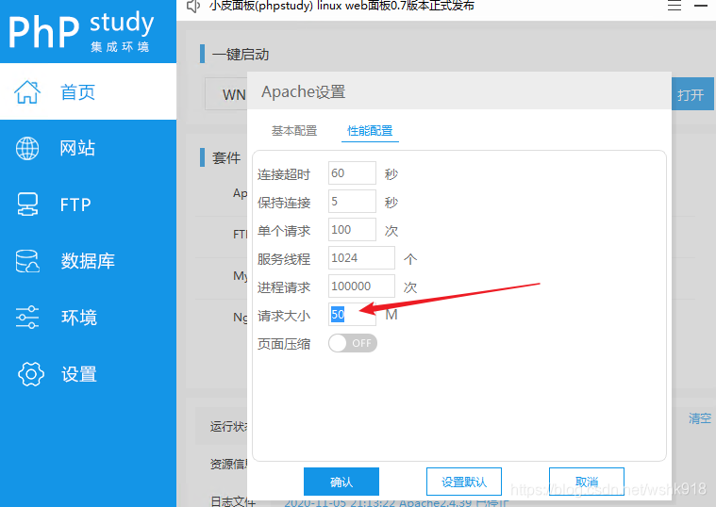The height and width of the screenshot is (507, 716).
Task: Click the Apache设置 dialog title
Action: point(303,91)
